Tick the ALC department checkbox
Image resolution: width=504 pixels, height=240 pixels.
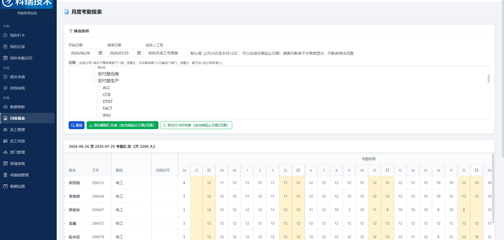(x=99, y=88)
